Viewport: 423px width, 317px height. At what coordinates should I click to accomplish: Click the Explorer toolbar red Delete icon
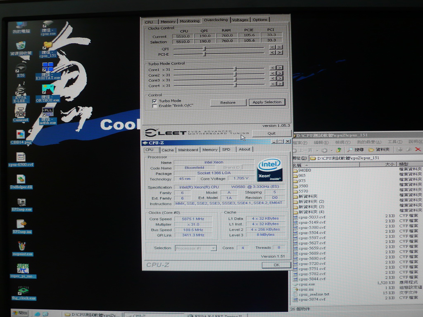point(418,149)
